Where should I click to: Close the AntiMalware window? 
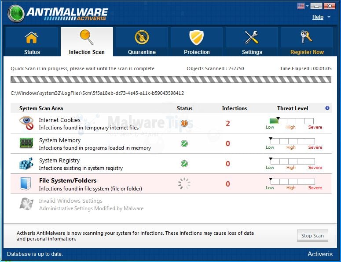pyautogui.click(x=329, y=6)
